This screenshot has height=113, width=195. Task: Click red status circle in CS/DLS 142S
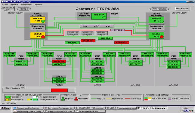[x=162, y=37]
